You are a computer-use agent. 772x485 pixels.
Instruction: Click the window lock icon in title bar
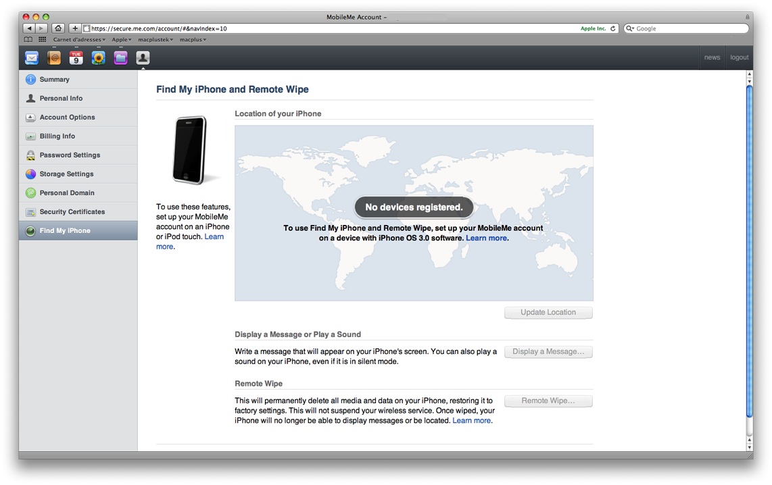click(x=747, y=17)
